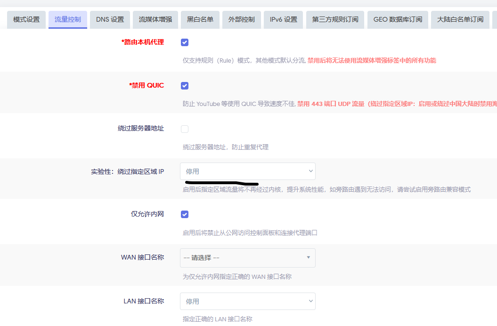
Task: Click the red text 禁用 443 端口 UDP 流量
Action: [331, 104]
